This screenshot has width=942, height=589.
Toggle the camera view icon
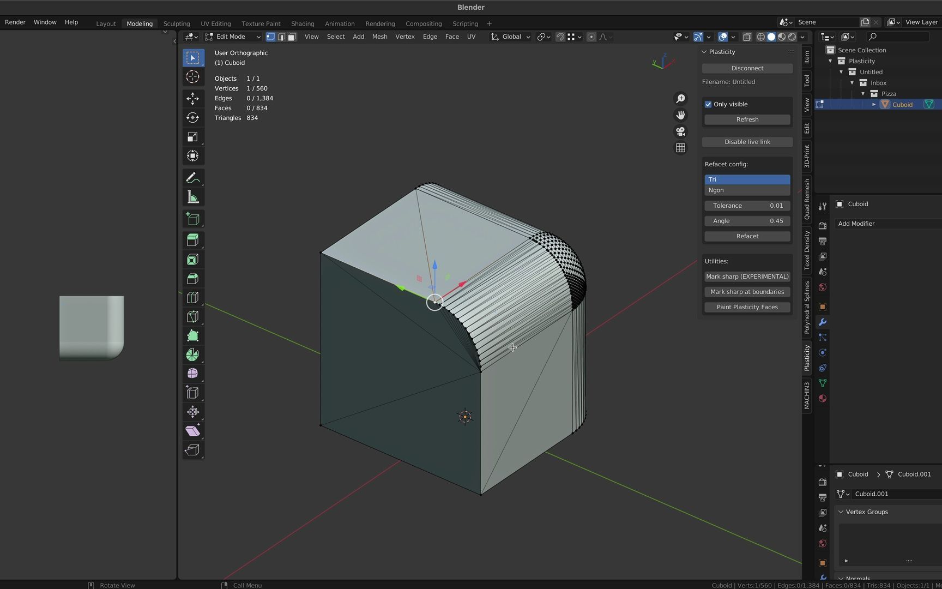tap(680, 131)
